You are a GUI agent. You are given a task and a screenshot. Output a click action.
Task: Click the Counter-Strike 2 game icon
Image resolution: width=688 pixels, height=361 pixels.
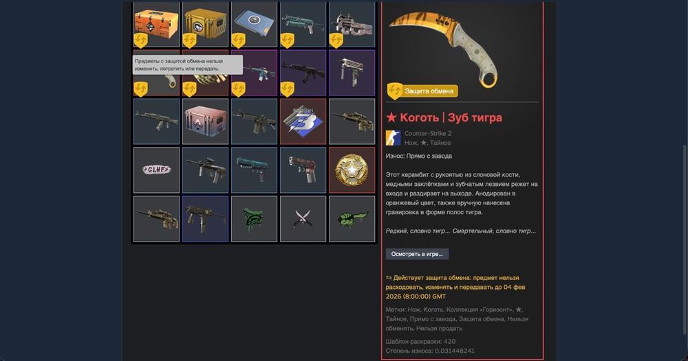(x=393, y=138)
